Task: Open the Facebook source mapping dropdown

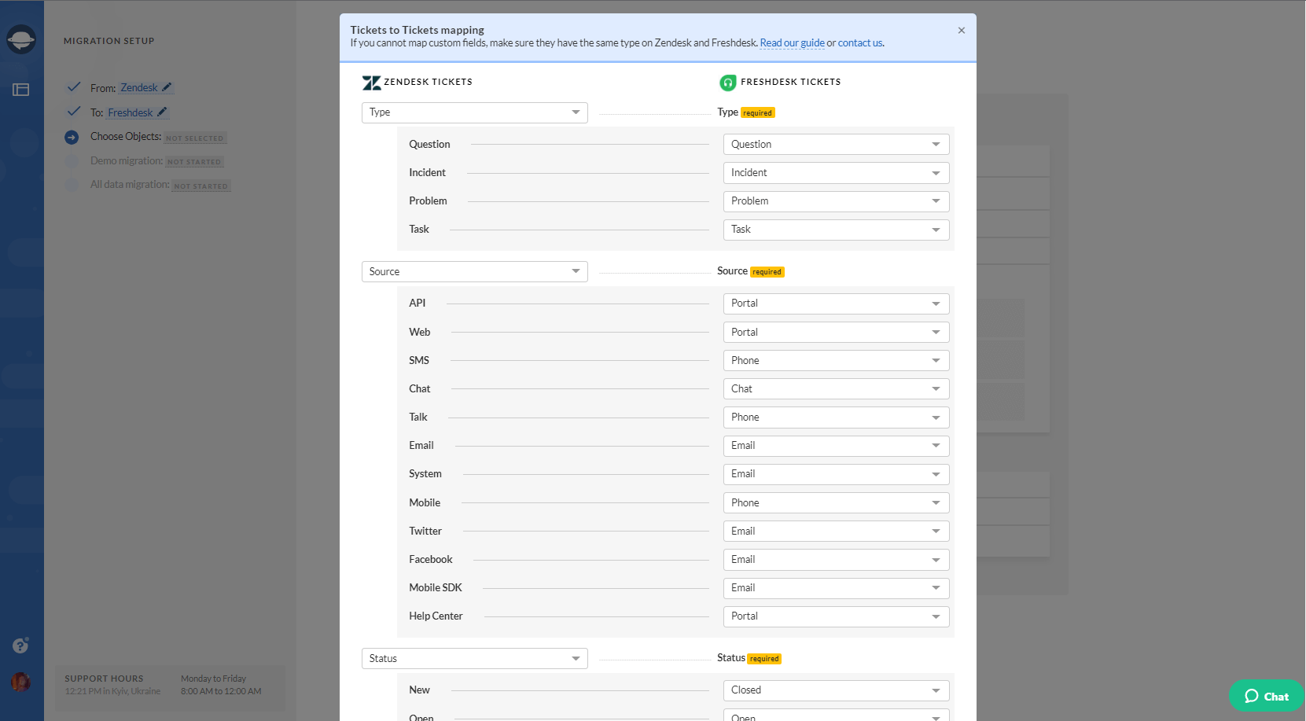Action: click(x=837, y=559)
